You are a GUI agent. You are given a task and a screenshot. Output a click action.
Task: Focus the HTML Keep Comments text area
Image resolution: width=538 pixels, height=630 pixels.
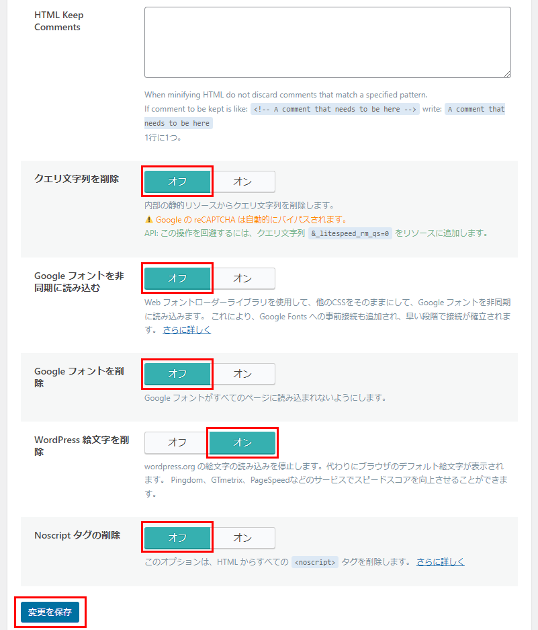(327, 42)
